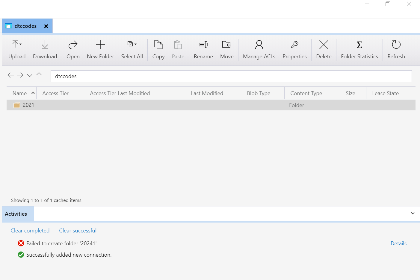Image resolution: width=420 pixels, height=280 pixels.
Task: Select the 2021 folder row
Action: 28,105
